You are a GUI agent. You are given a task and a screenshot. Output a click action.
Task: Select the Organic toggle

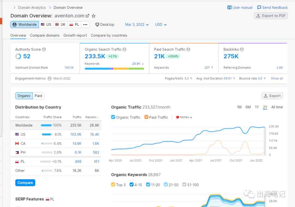pyautogui.click(x=24, y=96)
